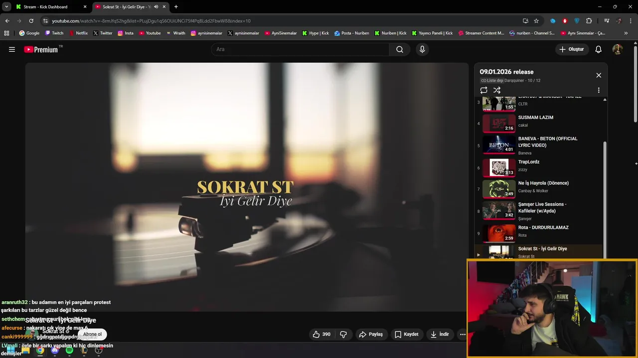The width and height of the screenshot is (638, 358).
Task: Click the playlist title 09.01.2026 release
Action: (x=506, y=72)
